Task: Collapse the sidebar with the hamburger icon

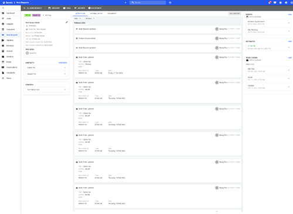Action: (3, 8)
